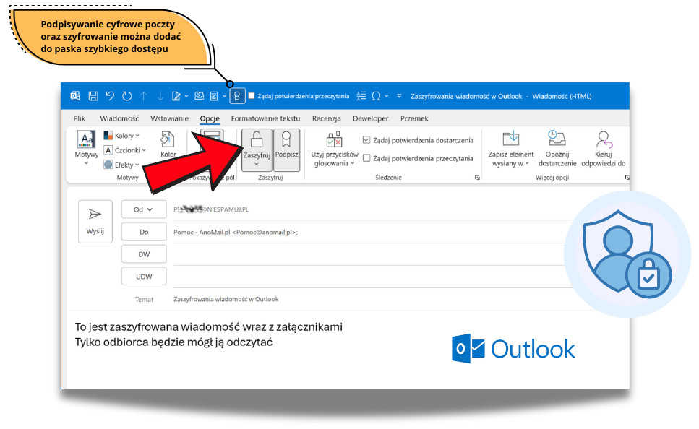This screenshot has width=699, height=429.
Task: Click the text direction lines icon in title bar
Action: 361,96
